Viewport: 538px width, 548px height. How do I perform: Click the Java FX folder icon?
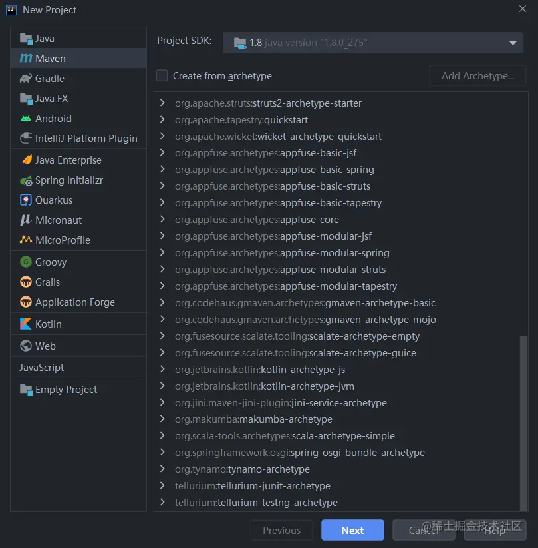coord(26,99)
